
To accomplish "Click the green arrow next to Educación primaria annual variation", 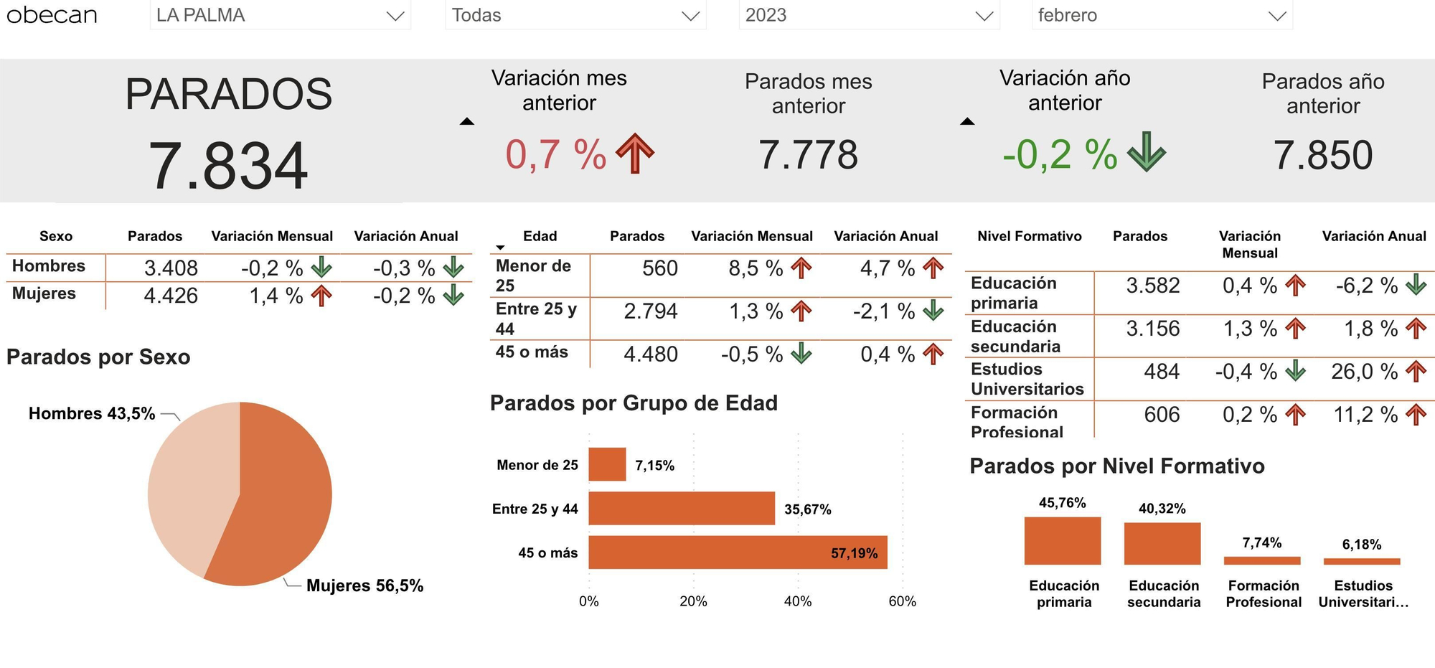I will pos(1416,286).
